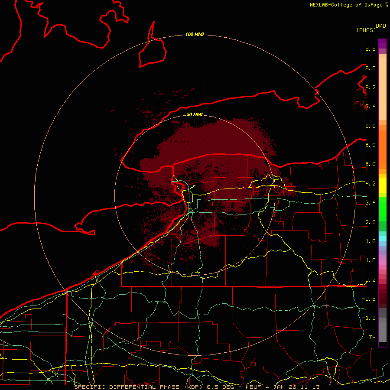Click the KBUF station ID in caption
The width and height of the screenshot is (390, 390).
(x=253, y=387)
